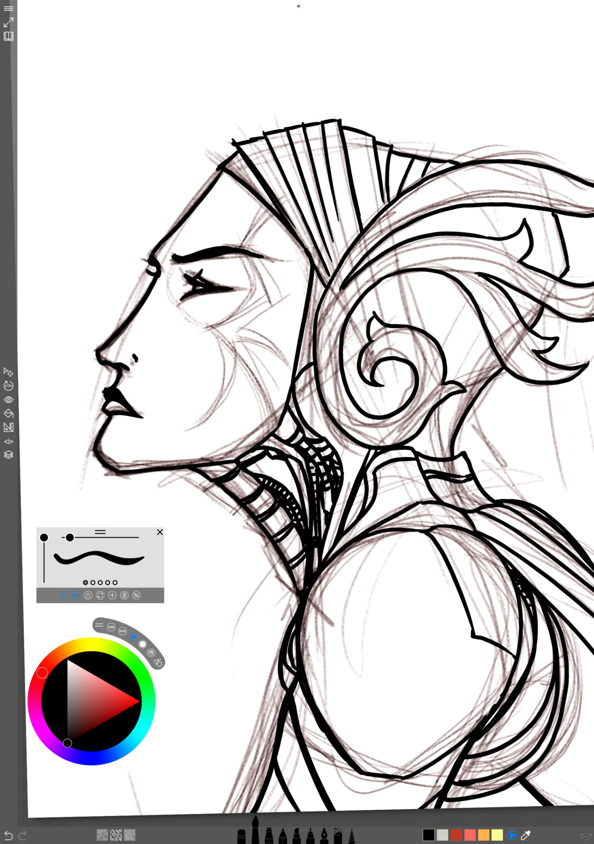Switch color picker to HSB mode
This screenshot has width=594, height=844.
click(111, 627)
